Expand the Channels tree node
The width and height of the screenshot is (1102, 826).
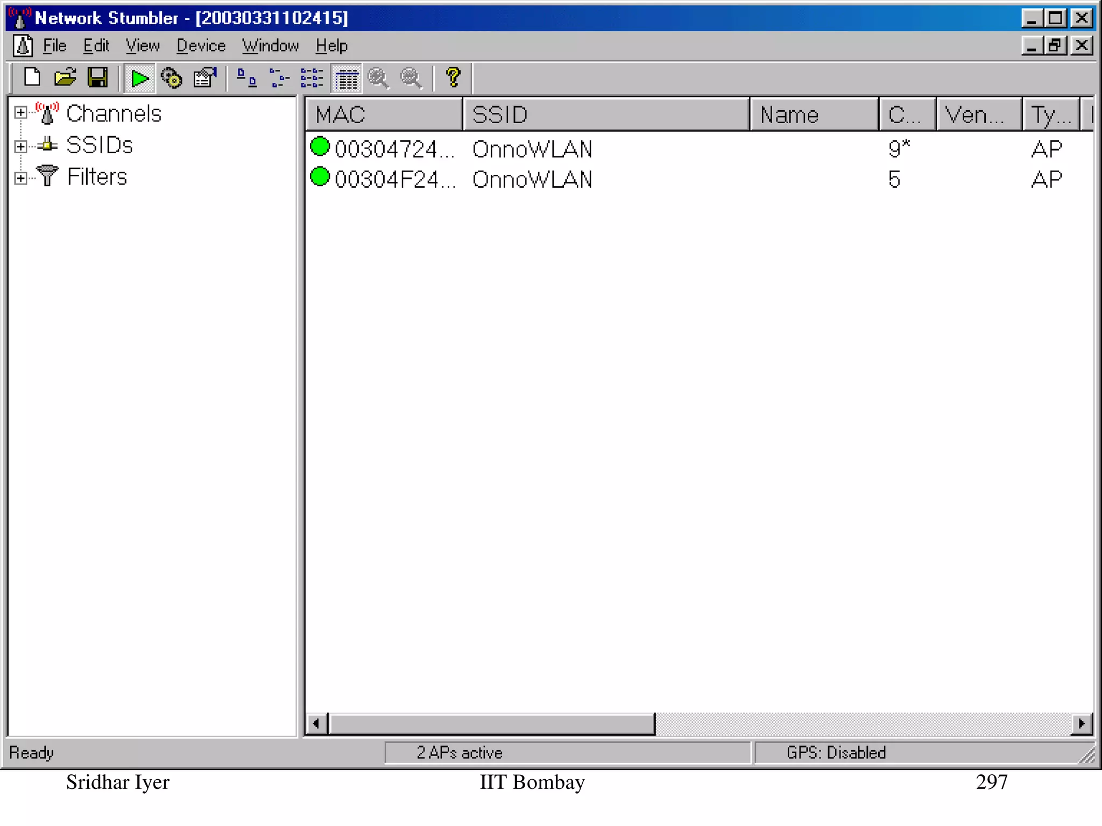point(20,112)
